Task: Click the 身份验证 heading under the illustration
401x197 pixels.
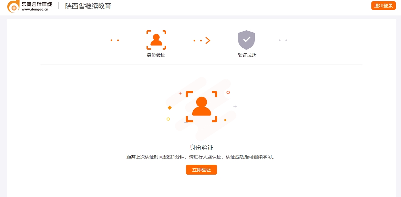Action: point(201,148)
